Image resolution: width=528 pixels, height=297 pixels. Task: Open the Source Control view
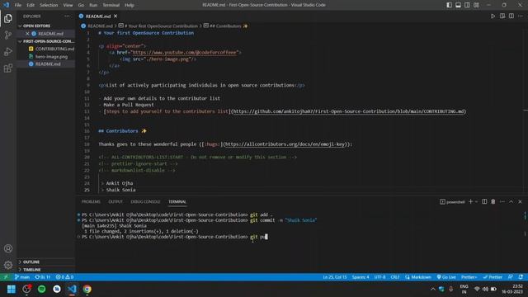(x=8, y=35)
